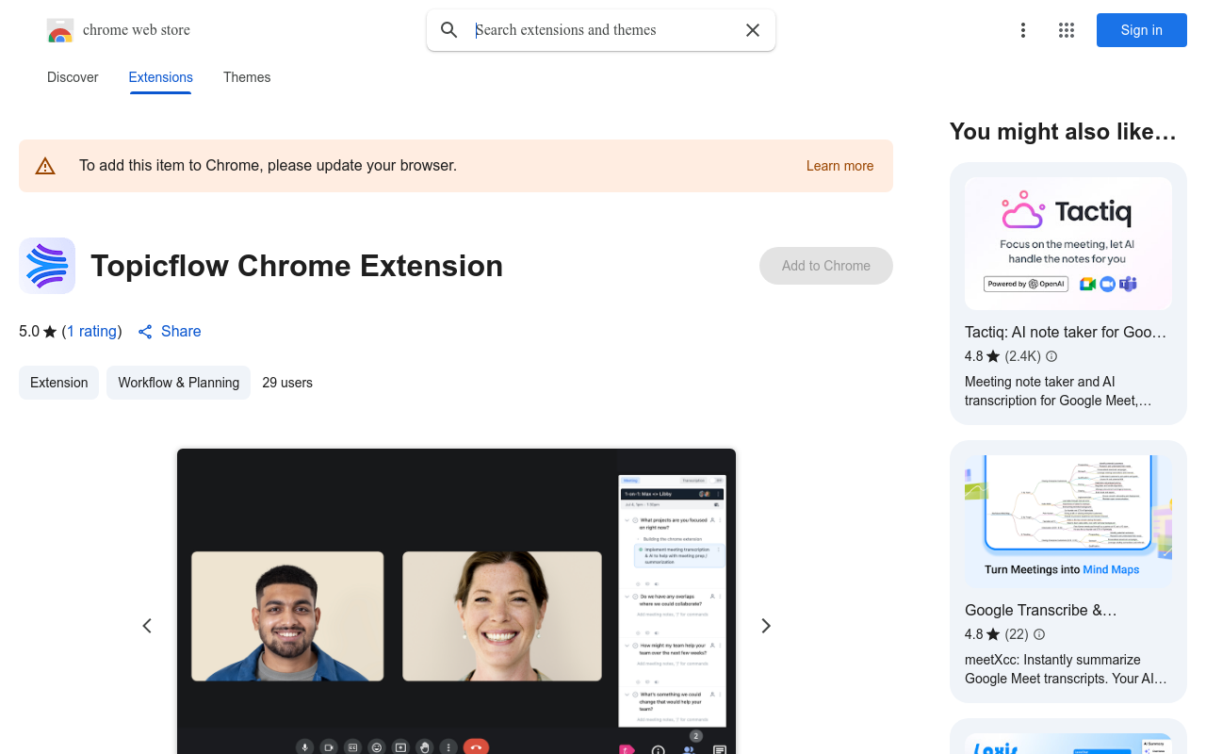Open Tactiq: AI note taker title
Screen dimensions: 1206x754
(x=1066, y=332)
